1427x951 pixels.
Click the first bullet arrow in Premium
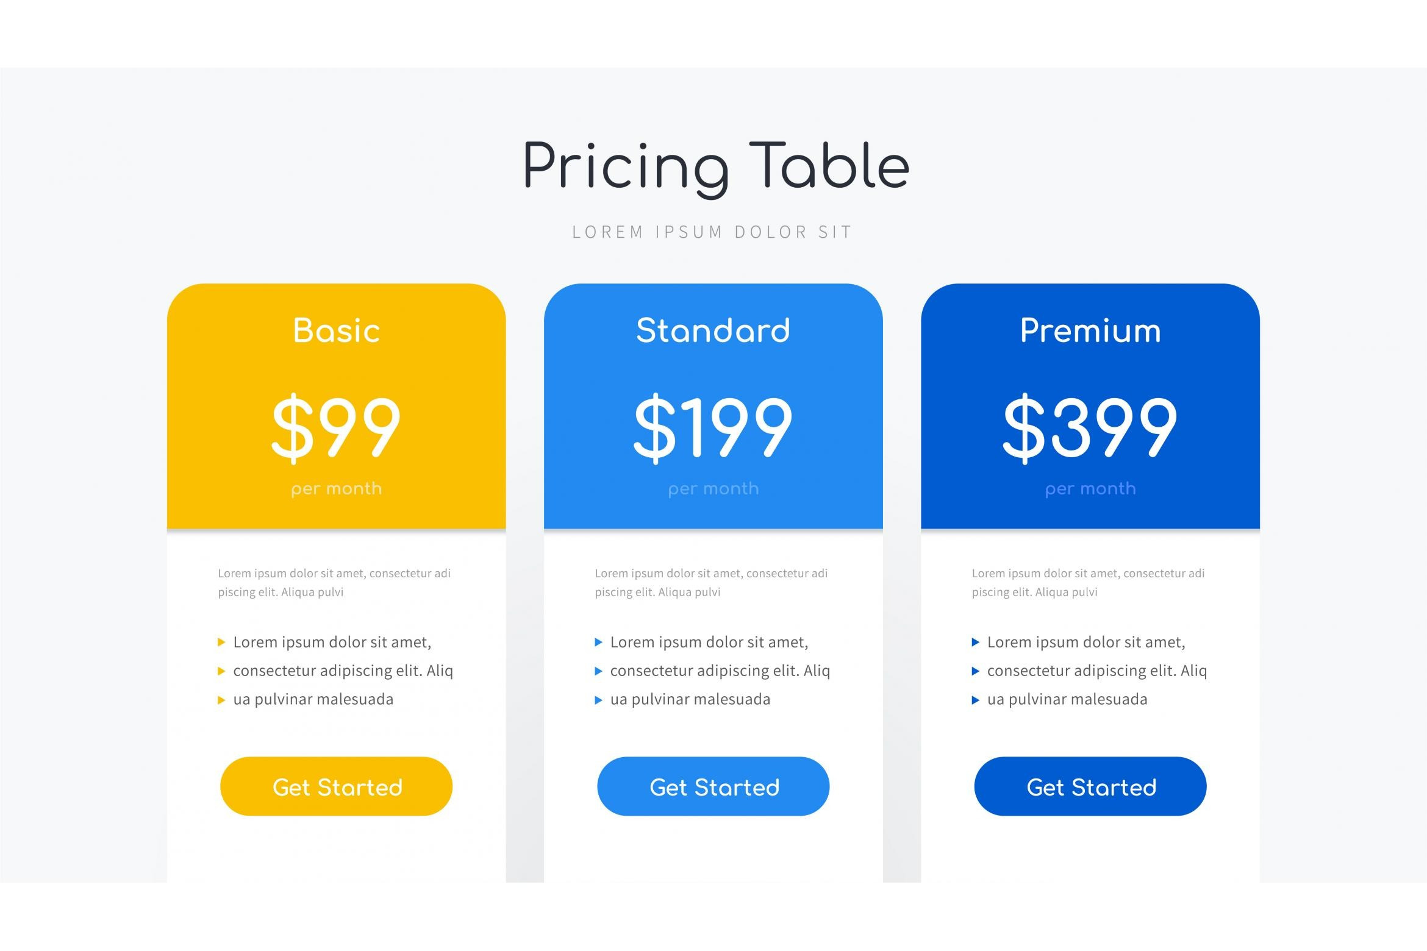(975, 642)
